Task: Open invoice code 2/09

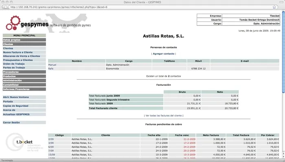Action: 51,139
